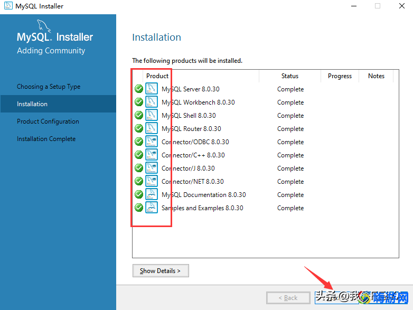
Task: Select the Connector/C++ 8.0.30 row text
Action: click(x=193, y=155)
